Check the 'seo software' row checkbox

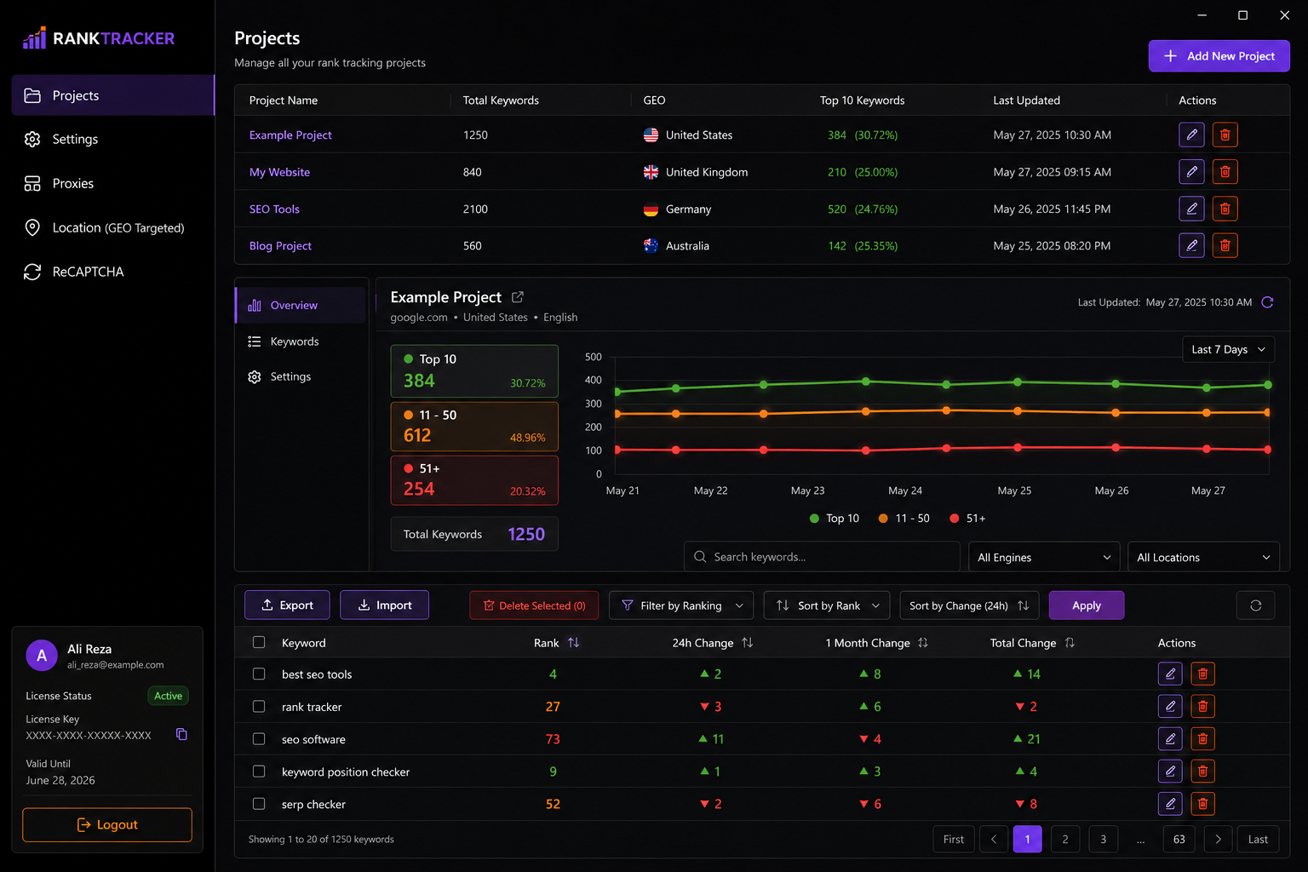pos(259,738)
